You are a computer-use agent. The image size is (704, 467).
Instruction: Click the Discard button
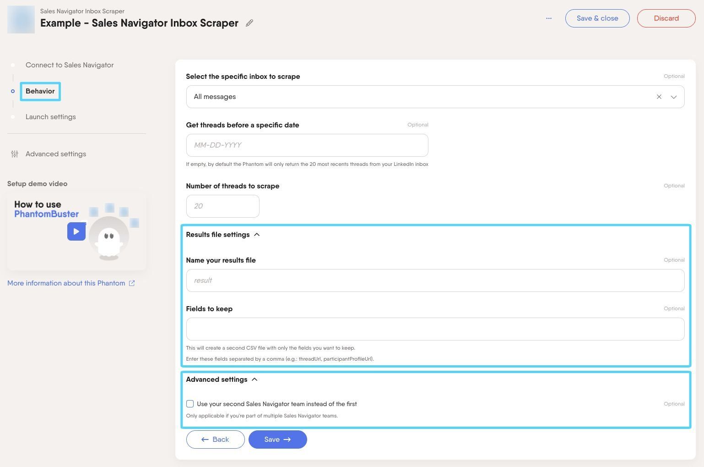[666, 18]
